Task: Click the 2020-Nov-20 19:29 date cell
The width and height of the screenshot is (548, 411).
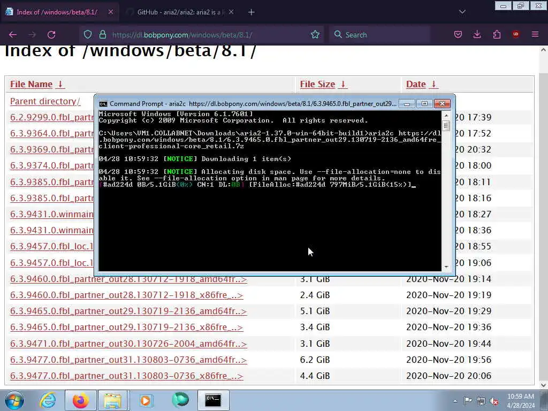Action: [x=449, y=311]
